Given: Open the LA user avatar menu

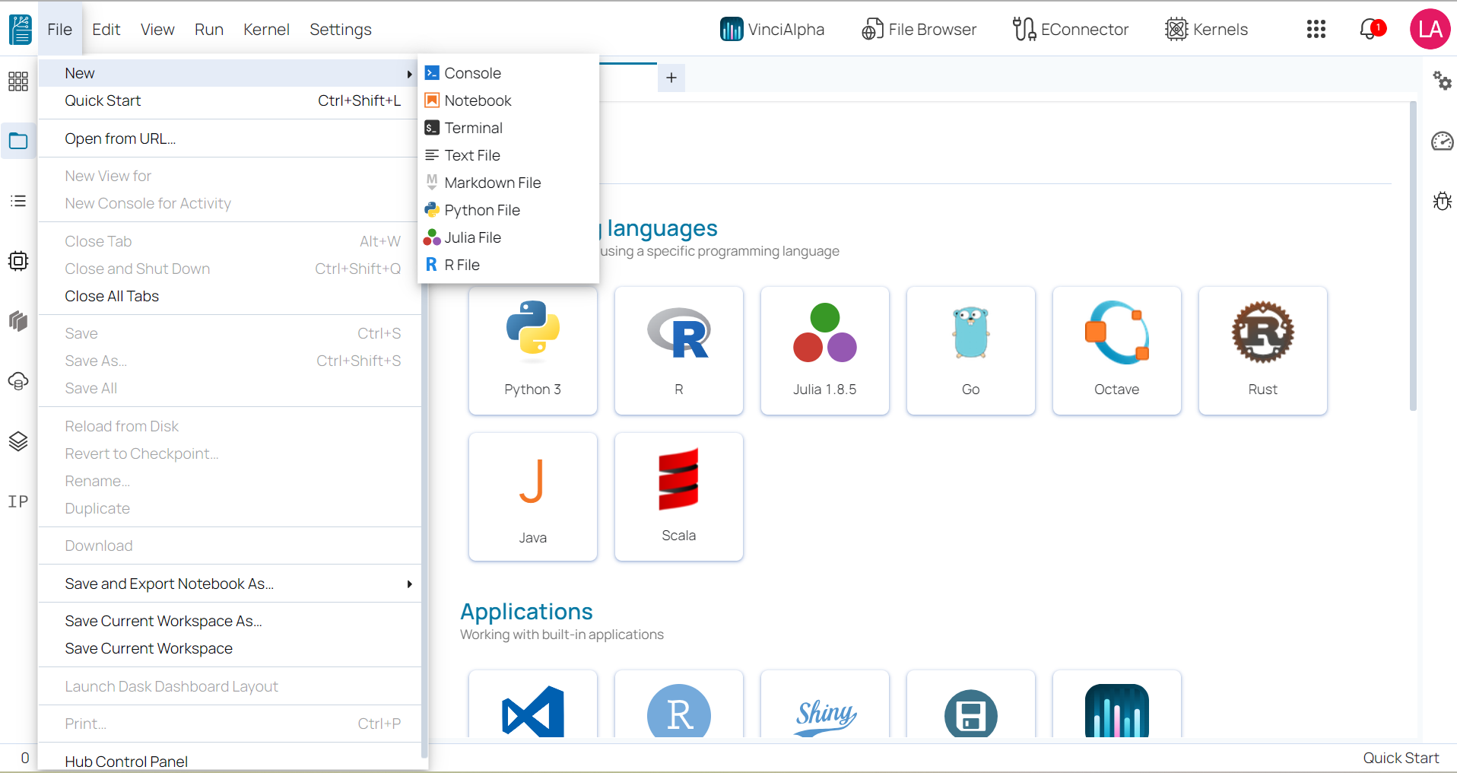Looking at the screenshot, I should pyautogui.click(x=1430, y=30).
